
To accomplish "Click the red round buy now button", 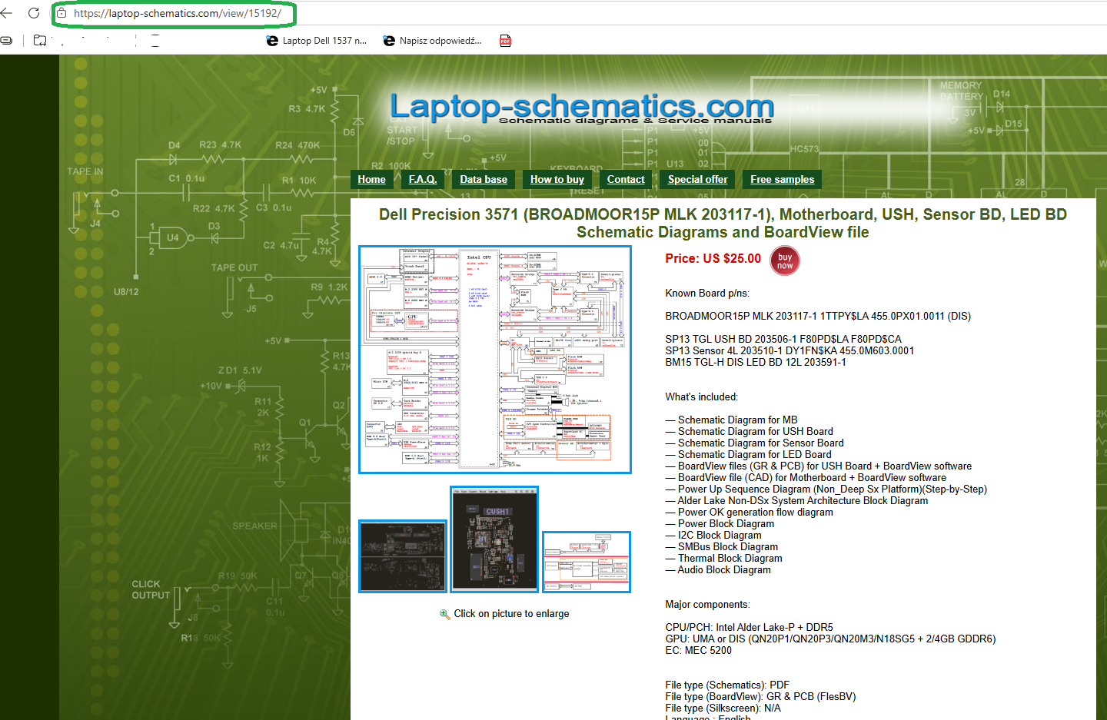I will coord(785,260).
